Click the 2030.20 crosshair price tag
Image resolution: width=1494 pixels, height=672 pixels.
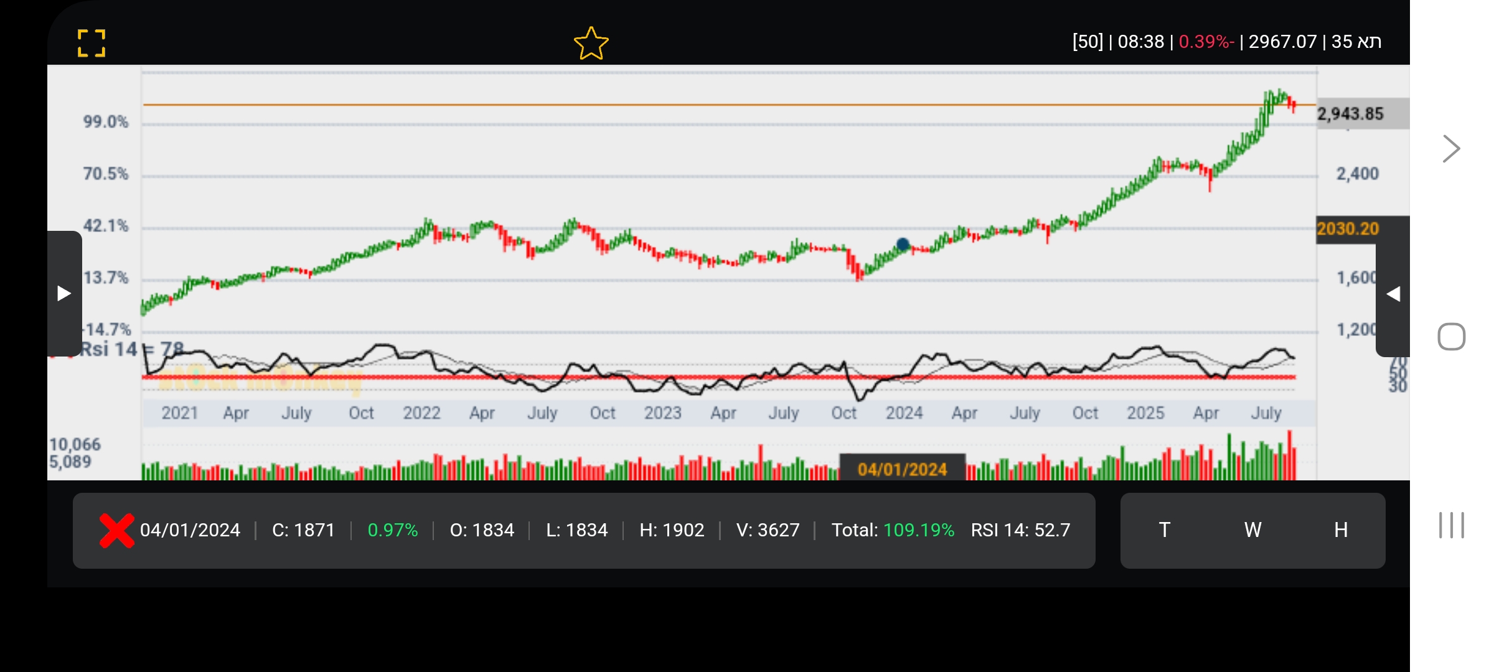[1348, 229]
